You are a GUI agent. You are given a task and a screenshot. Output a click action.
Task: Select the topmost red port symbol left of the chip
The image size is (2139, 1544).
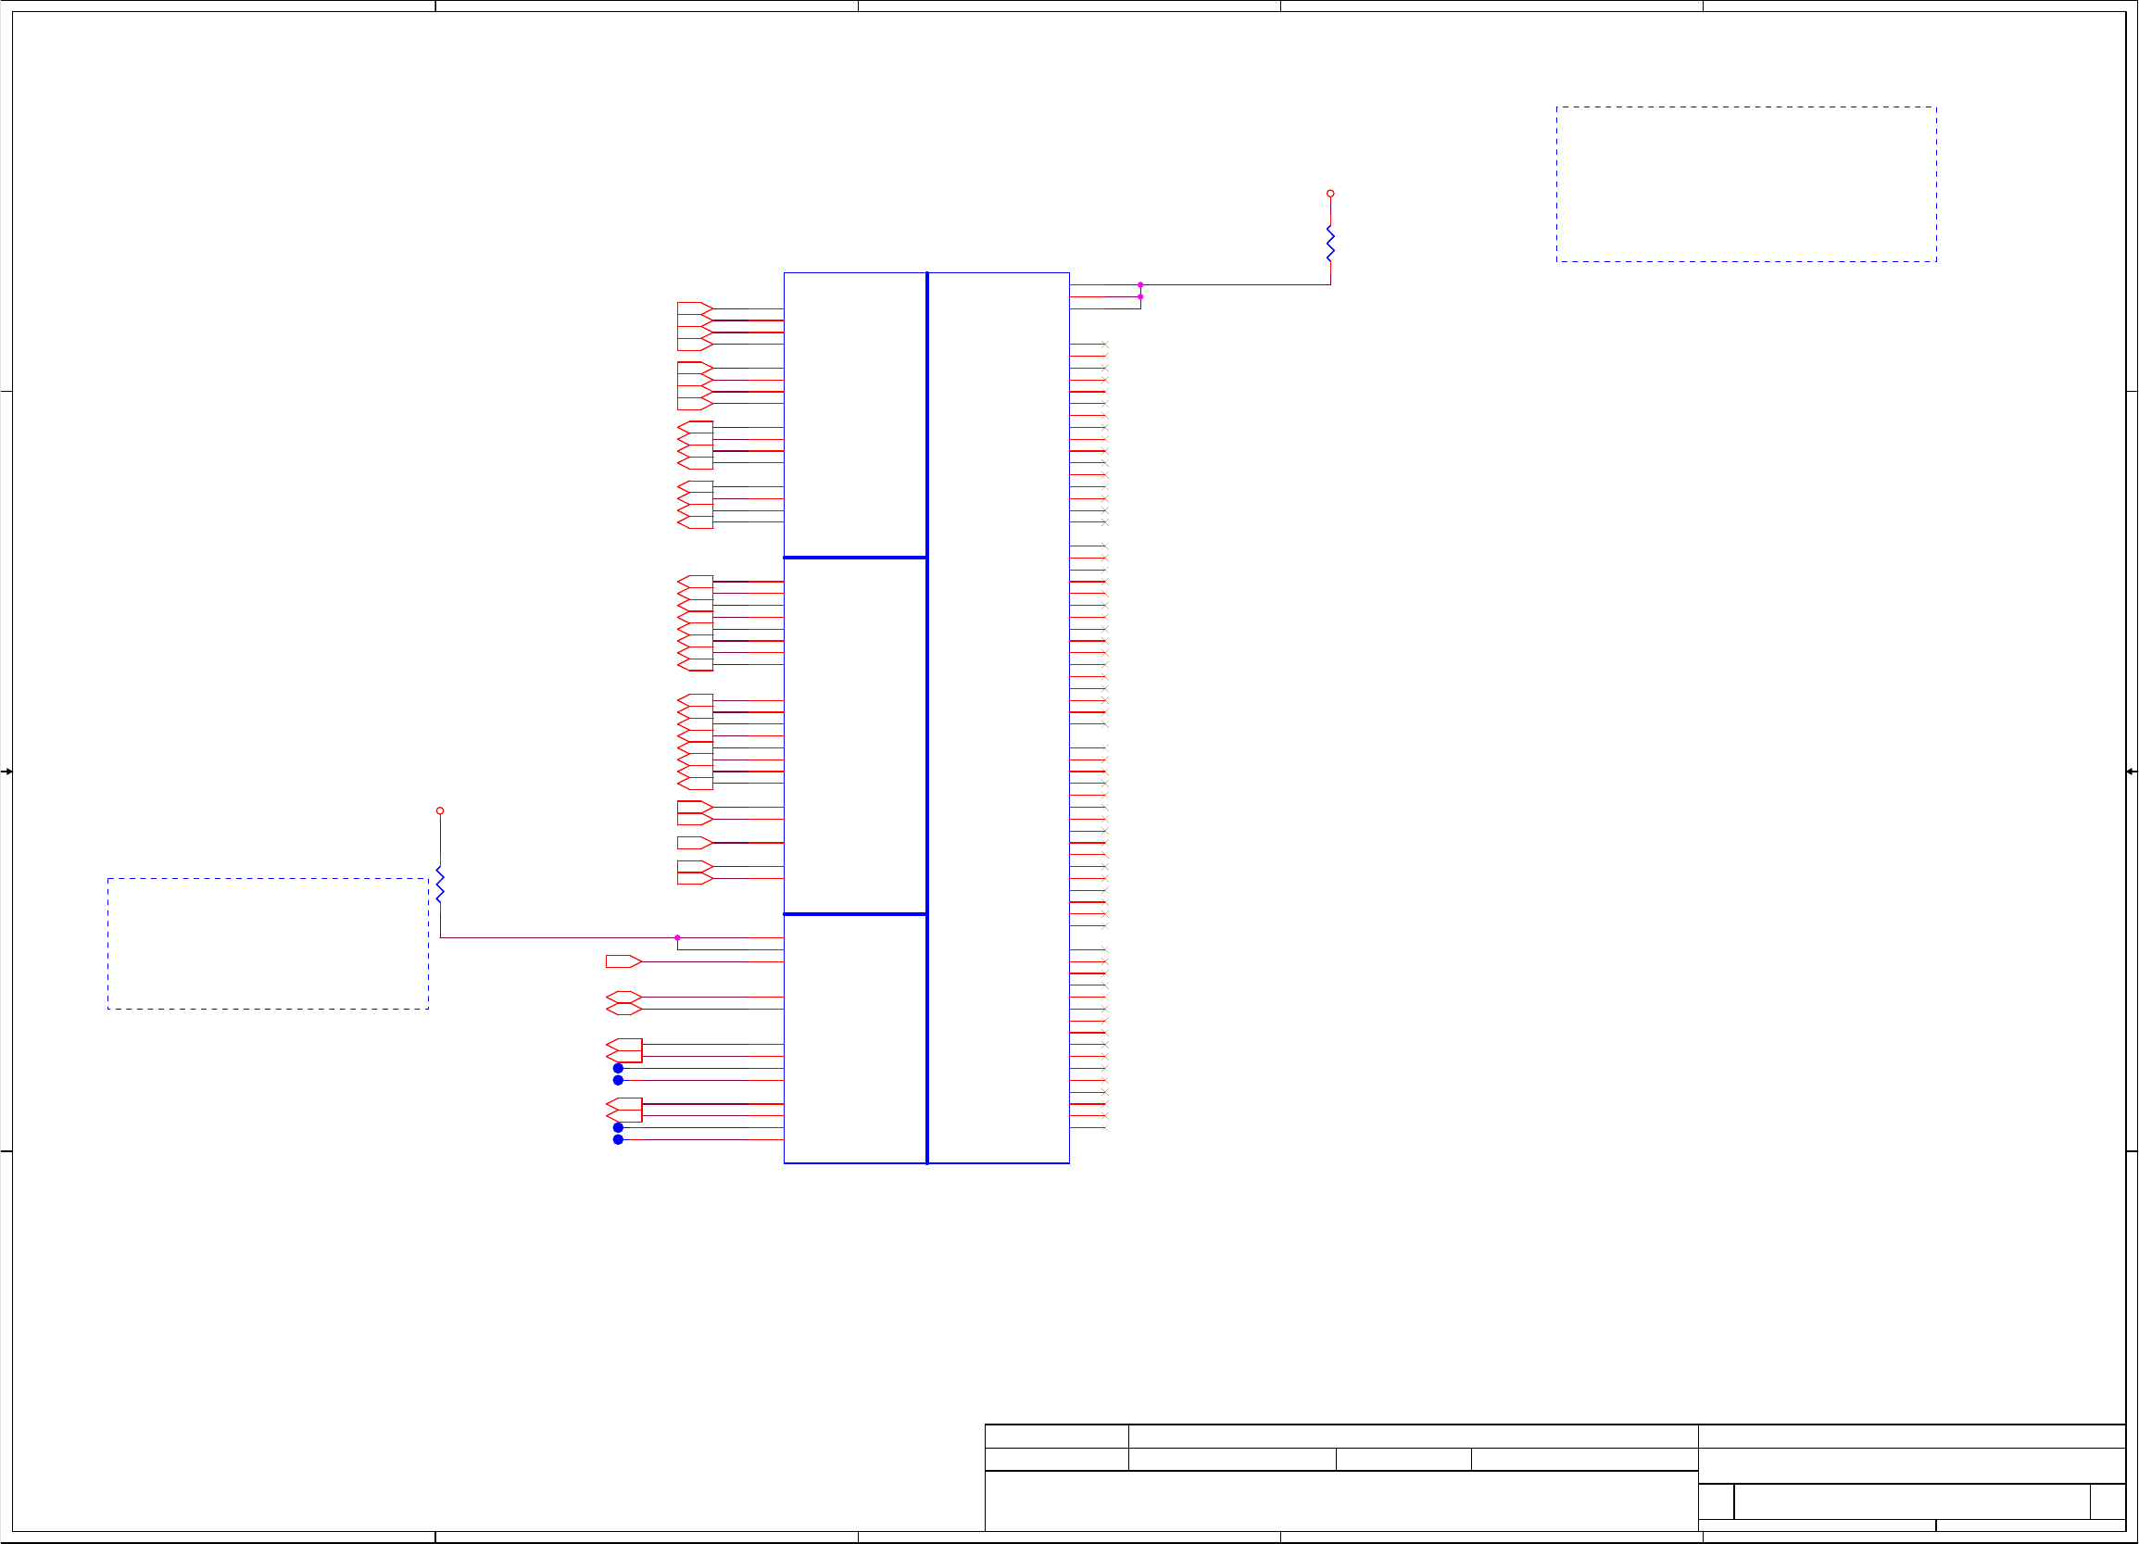click(694, 308)
